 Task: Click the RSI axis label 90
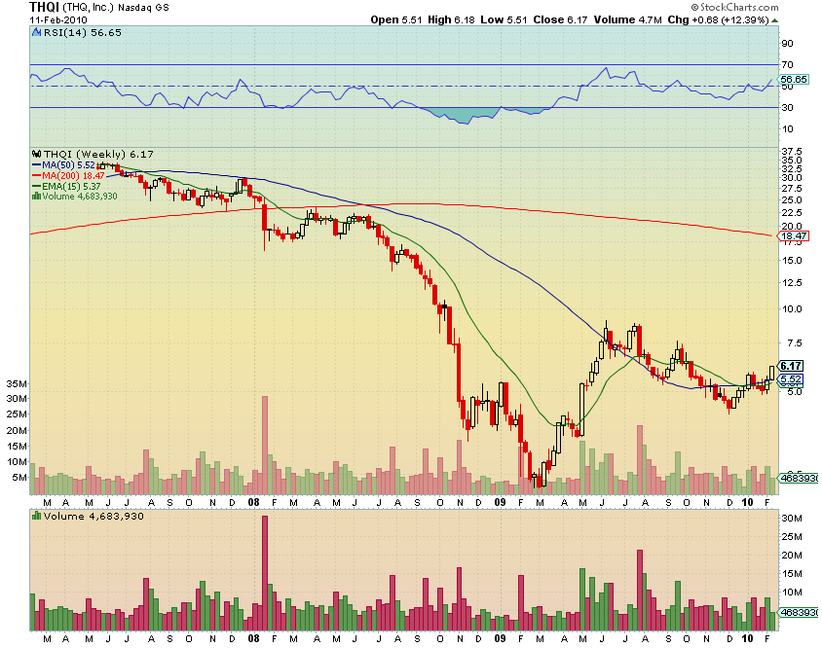point(787,44)
